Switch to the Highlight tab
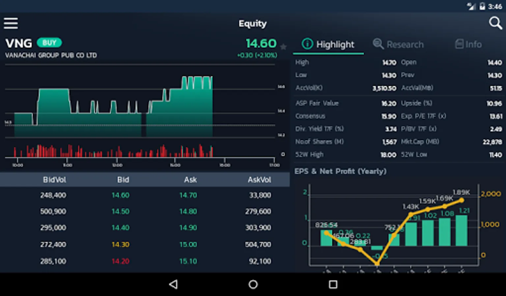Viewport: 506px width, 296px height. click(328, 44)
